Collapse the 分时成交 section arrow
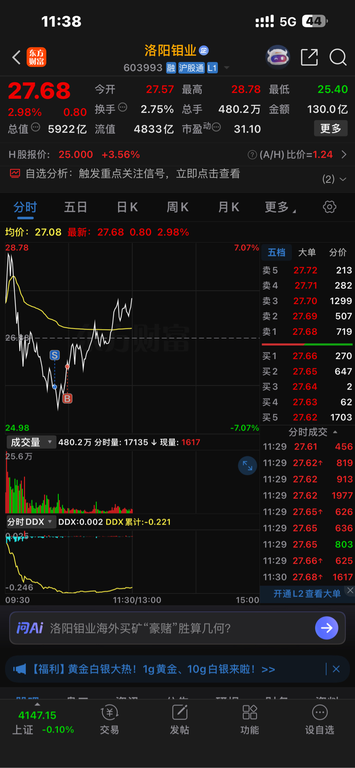Image resolution: width=355 pixels, height=768 pixels. coord(335,432)
